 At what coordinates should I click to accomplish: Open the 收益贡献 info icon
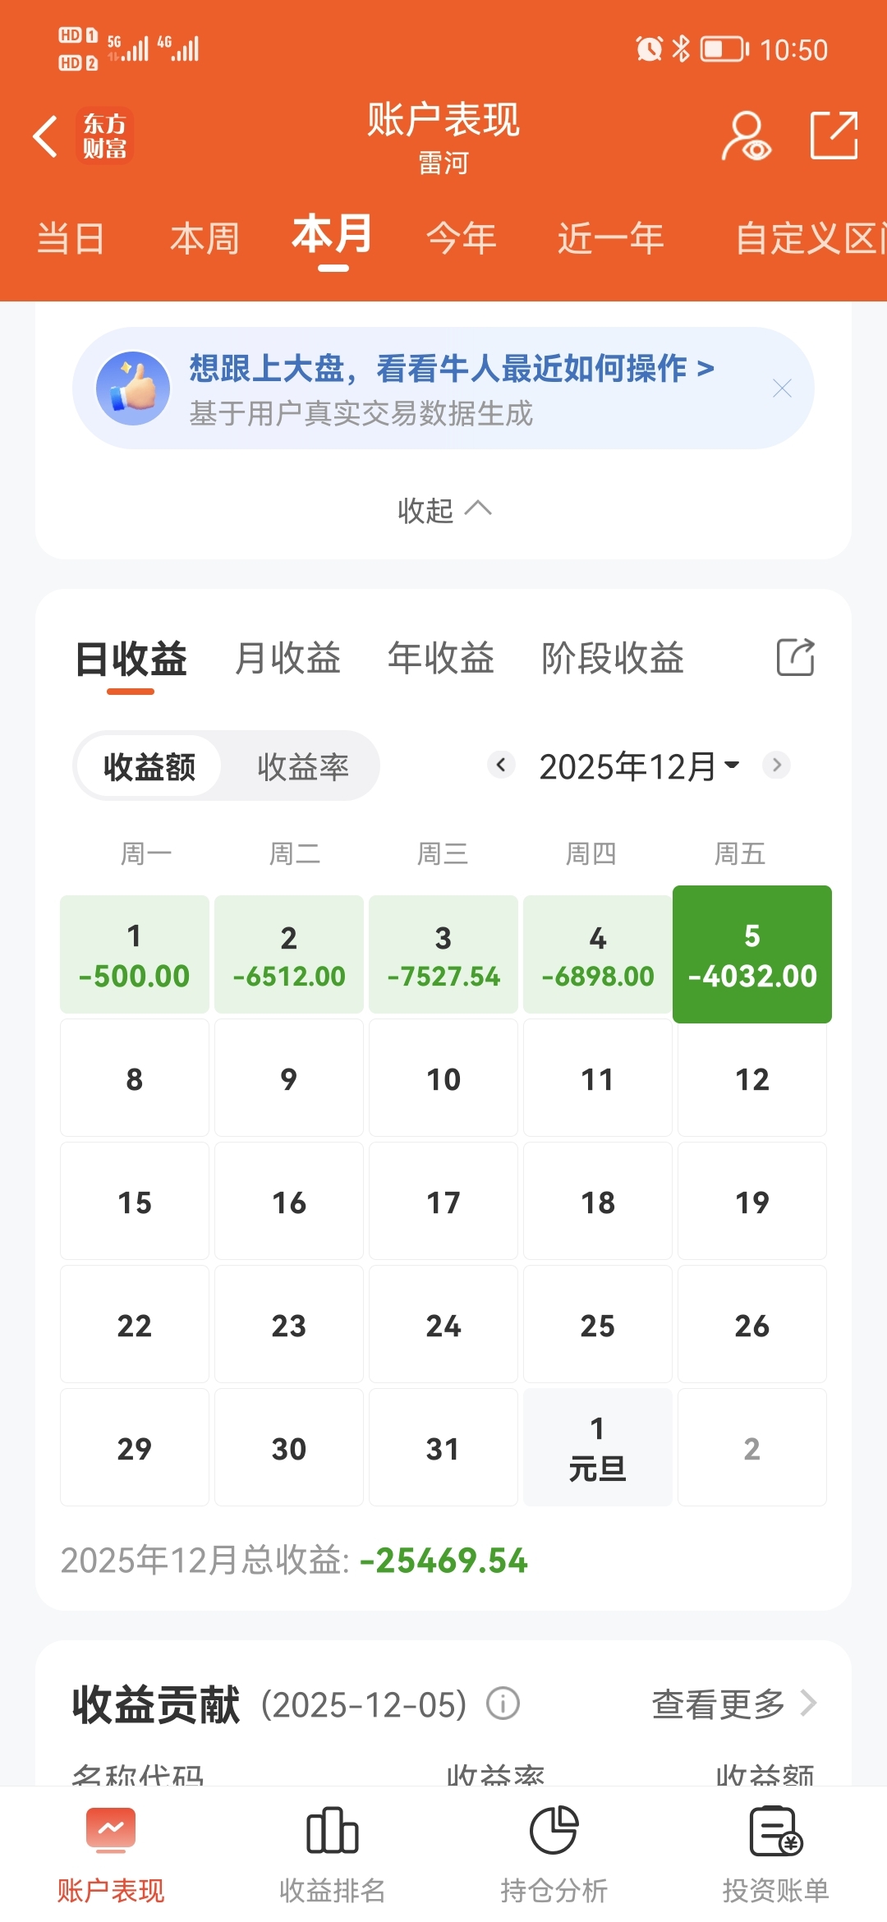pyautogui.click(x=503, y=1704)
